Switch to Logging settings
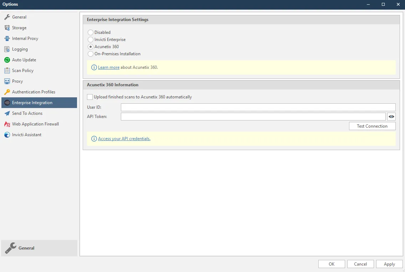Viewport: 405px width, 272px height. click(39, 49)
